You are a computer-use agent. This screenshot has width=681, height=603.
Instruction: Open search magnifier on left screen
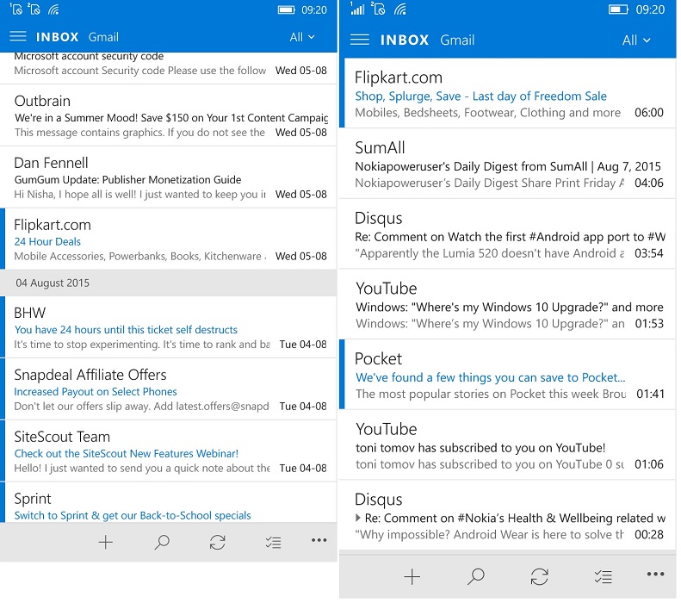tap(162, 542)
